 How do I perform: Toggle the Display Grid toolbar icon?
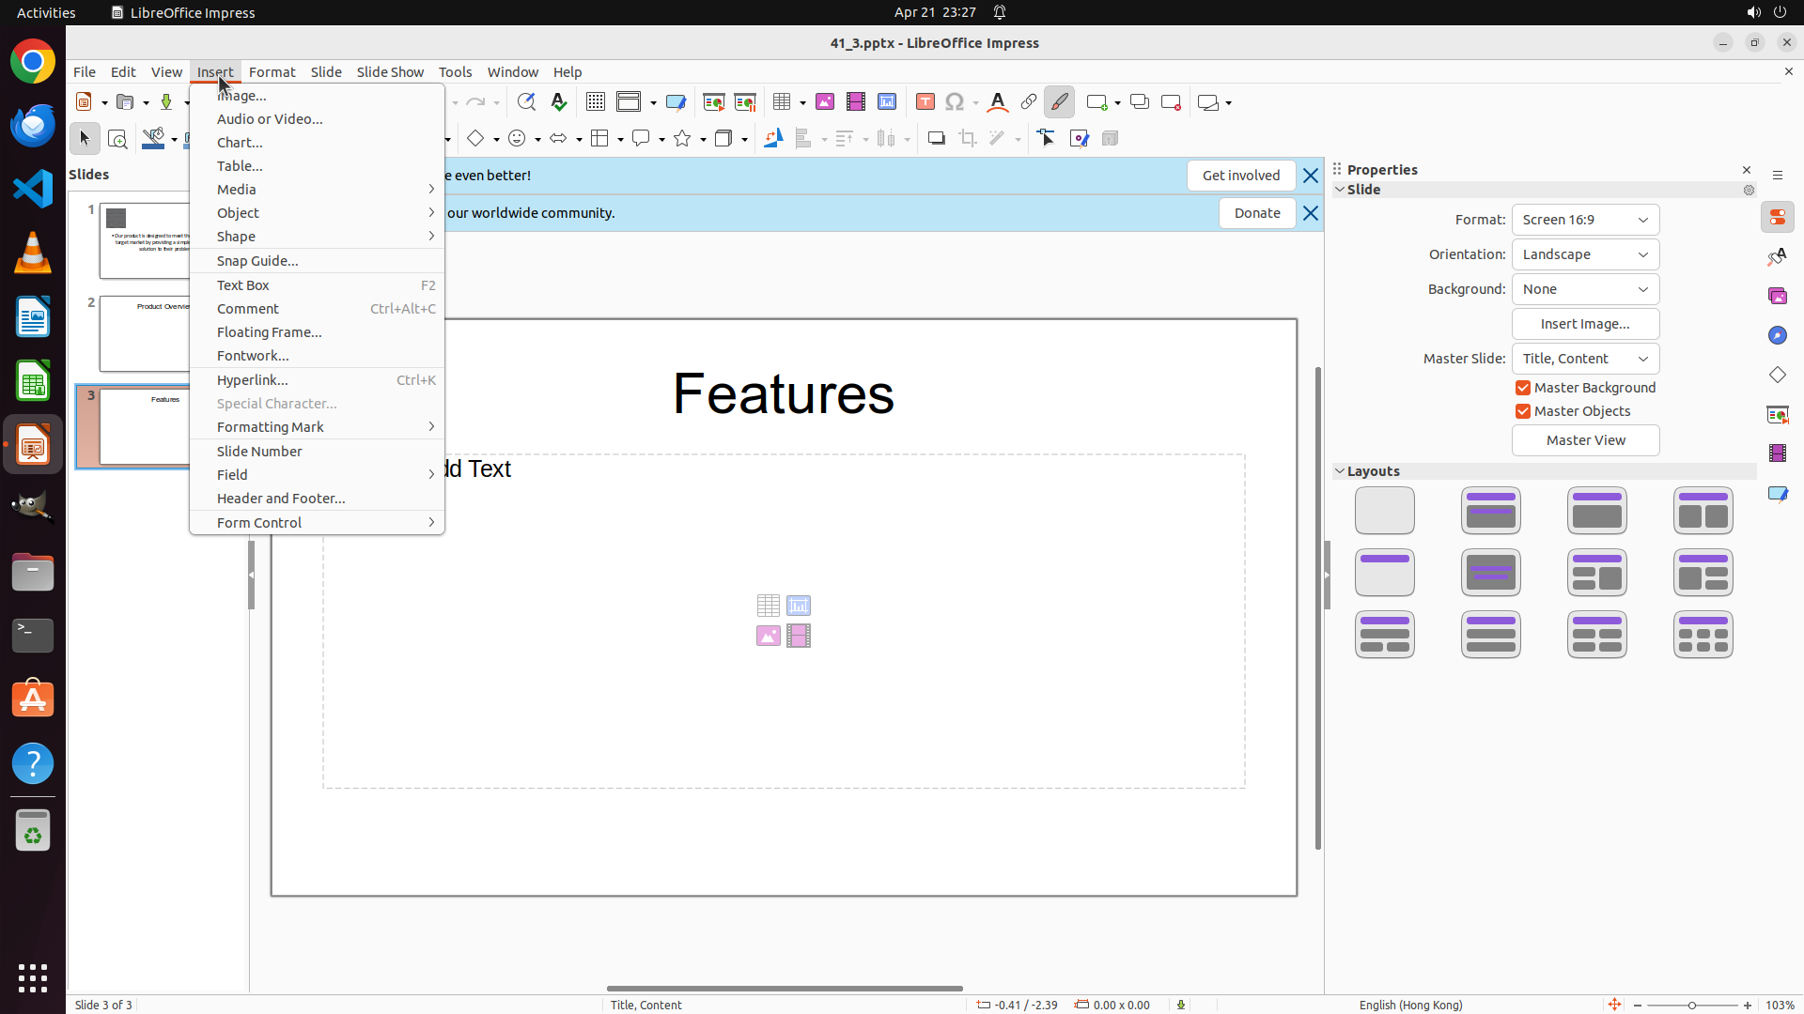click(x=595, y=102)
